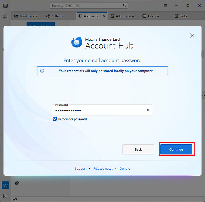Screen dimensions: 205x202
Task: Click the Continue button
Action: [x=176, y=149]
